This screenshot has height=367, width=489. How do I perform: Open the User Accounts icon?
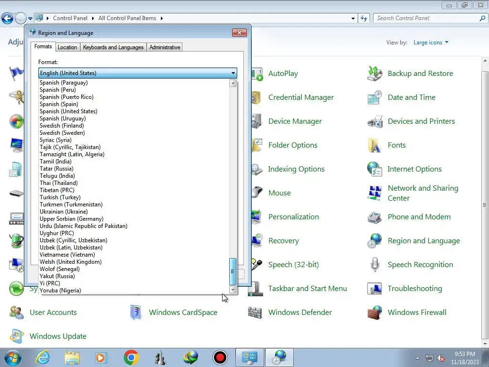coord(17,313)
